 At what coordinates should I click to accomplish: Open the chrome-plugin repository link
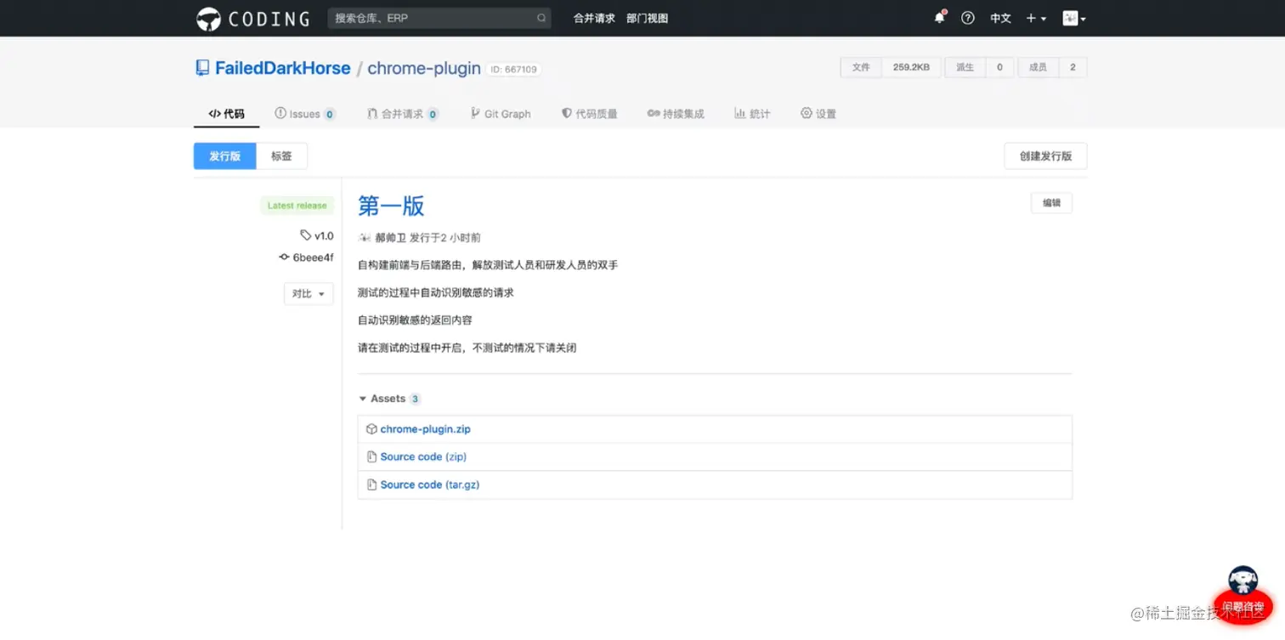424,68
